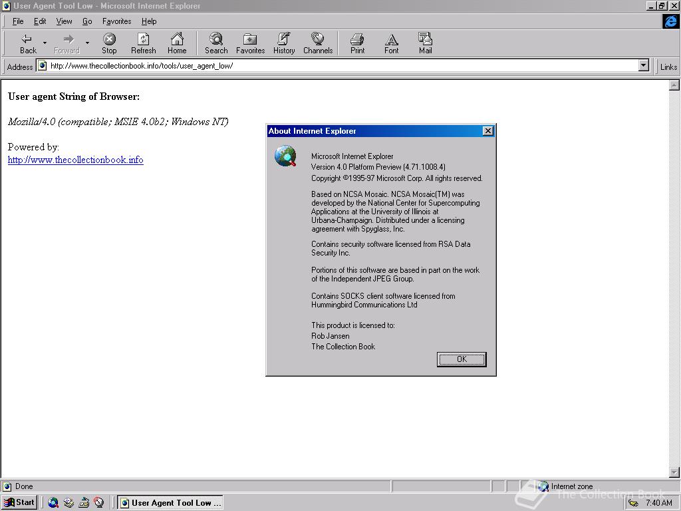Click the status bar page icon

click(x=7, y=486)
